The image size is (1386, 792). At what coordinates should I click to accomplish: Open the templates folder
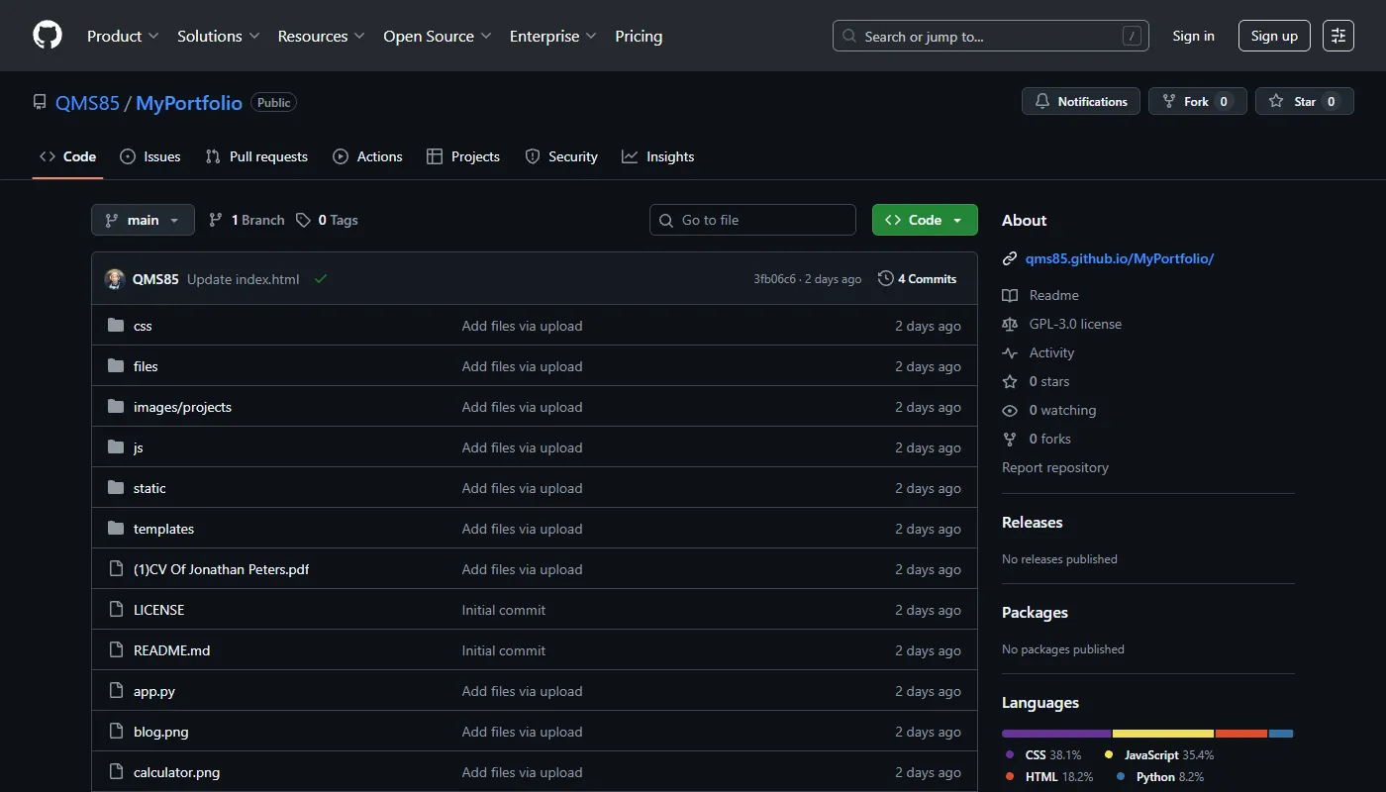click(163, 529)
